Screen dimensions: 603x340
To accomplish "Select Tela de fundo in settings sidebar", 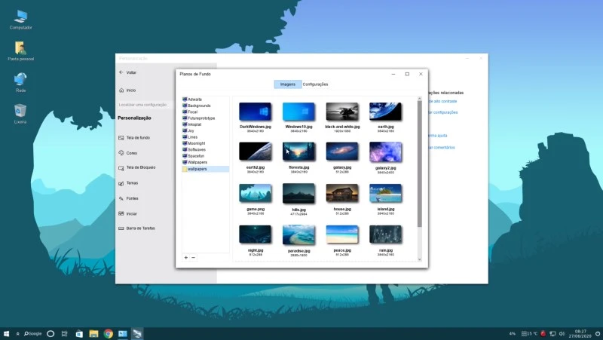I will [x=135, y=137].
